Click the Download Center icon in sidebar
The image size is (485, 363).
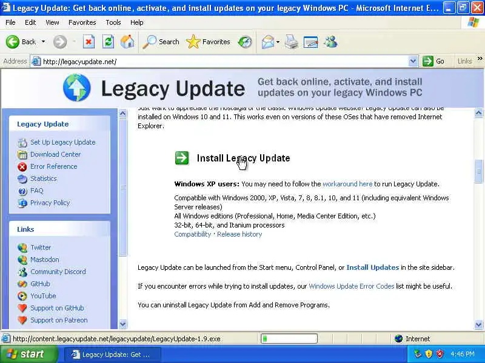coord(22,154)
